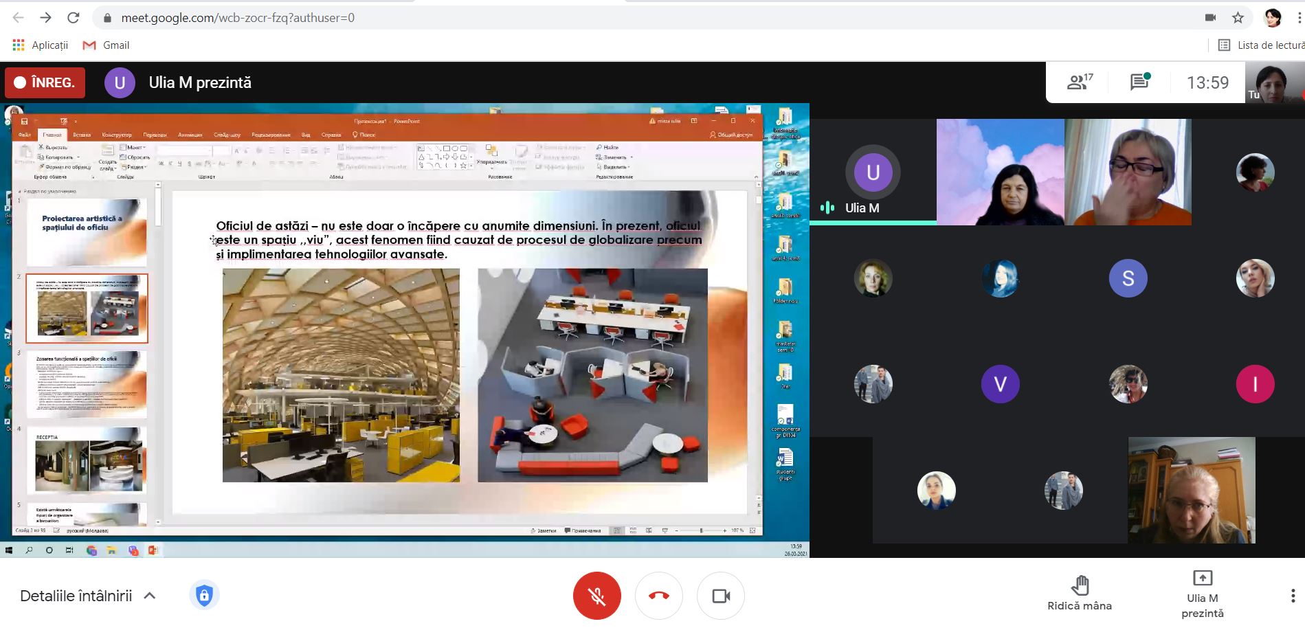This screenshot has width=1305, height=639.
Task: Click the ÎNREG. recording indicator
Action: click(x=45, y=82)
